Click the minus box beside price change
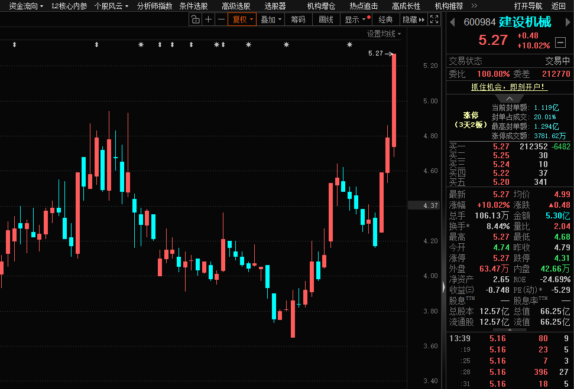 coord(560,42)
